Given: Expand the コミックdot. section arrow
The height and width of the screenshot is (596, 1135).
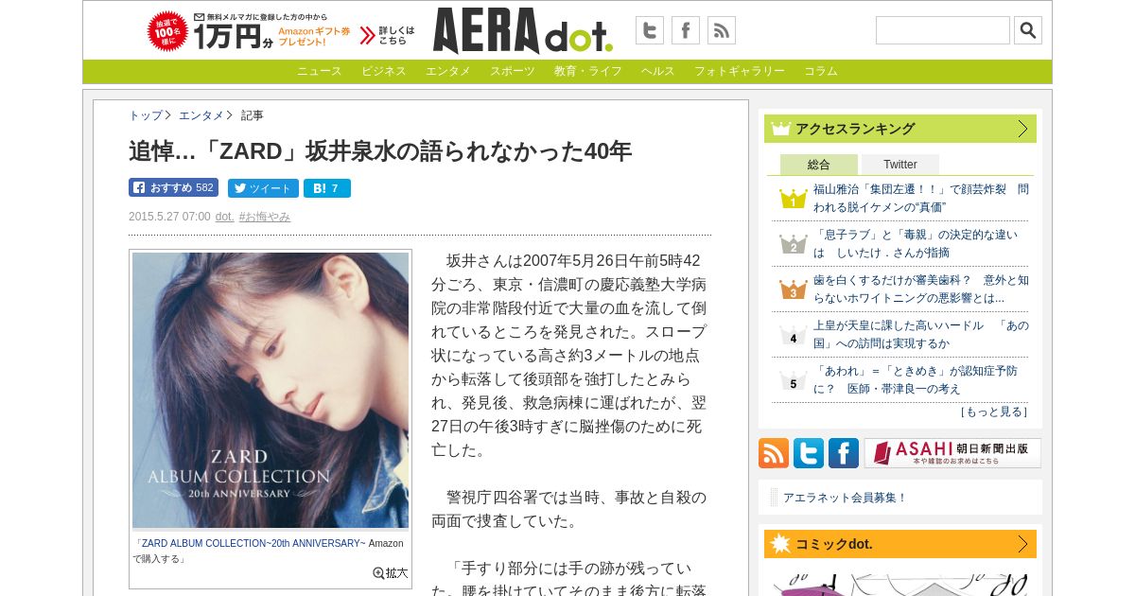Looking at the screenshot, I should pos(1022,544).
